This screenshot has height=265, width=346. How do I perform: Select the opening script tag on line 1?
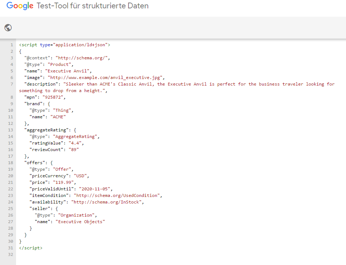[x=65, y=45]
